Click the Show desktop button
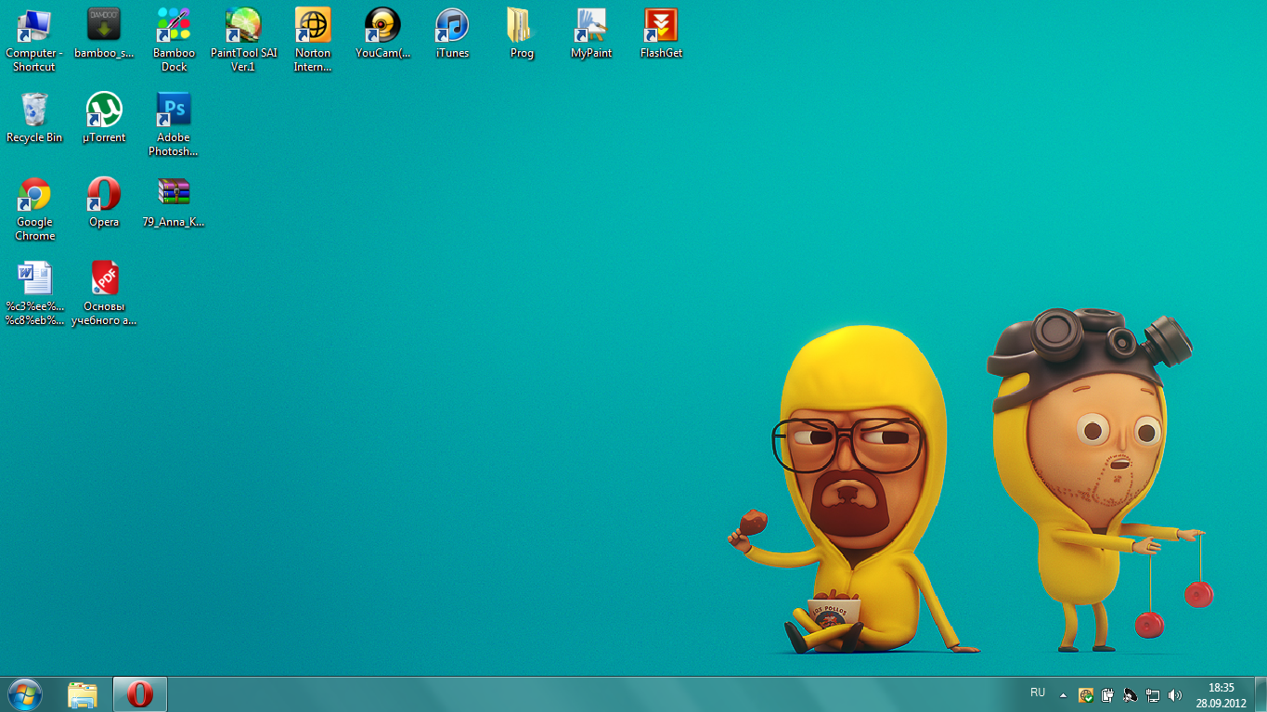Screen dimensions: 1267x712 point(1260,694)
